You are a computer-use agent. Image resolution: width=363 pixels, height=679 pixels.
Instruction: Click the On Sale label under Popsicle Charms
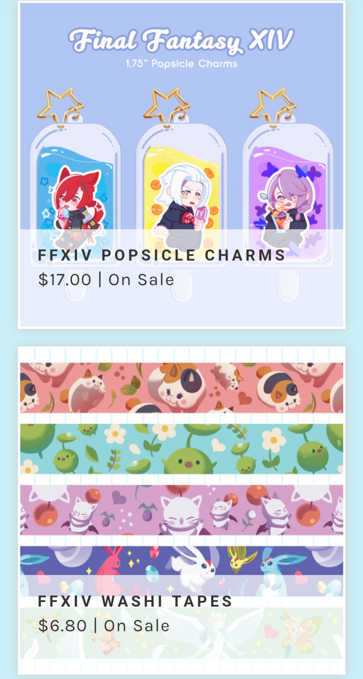[x=141, y=280]
